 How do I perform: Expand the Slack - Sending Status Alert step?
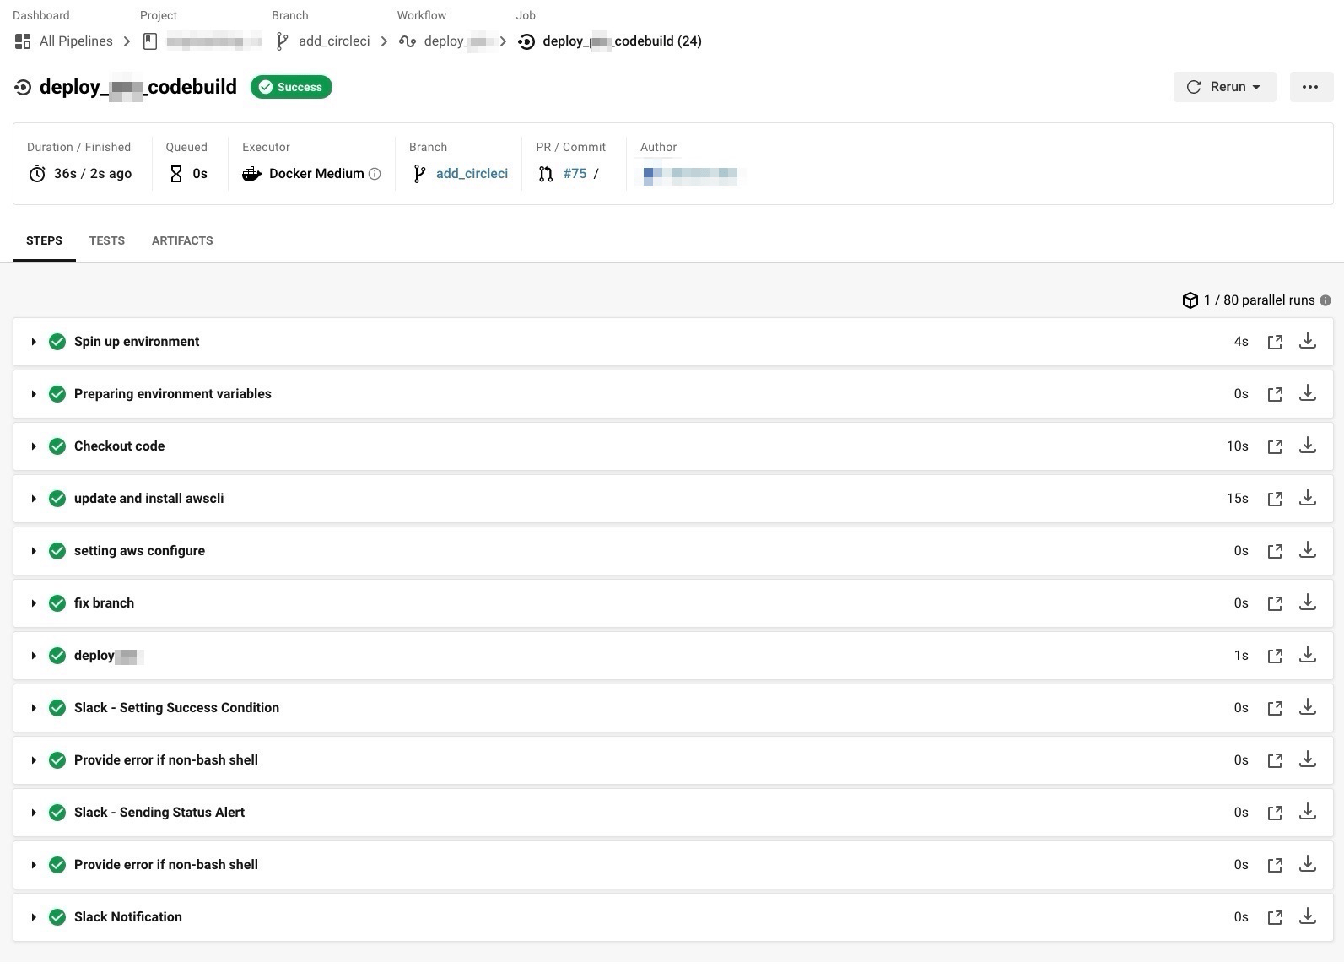(x=34, y=813)
